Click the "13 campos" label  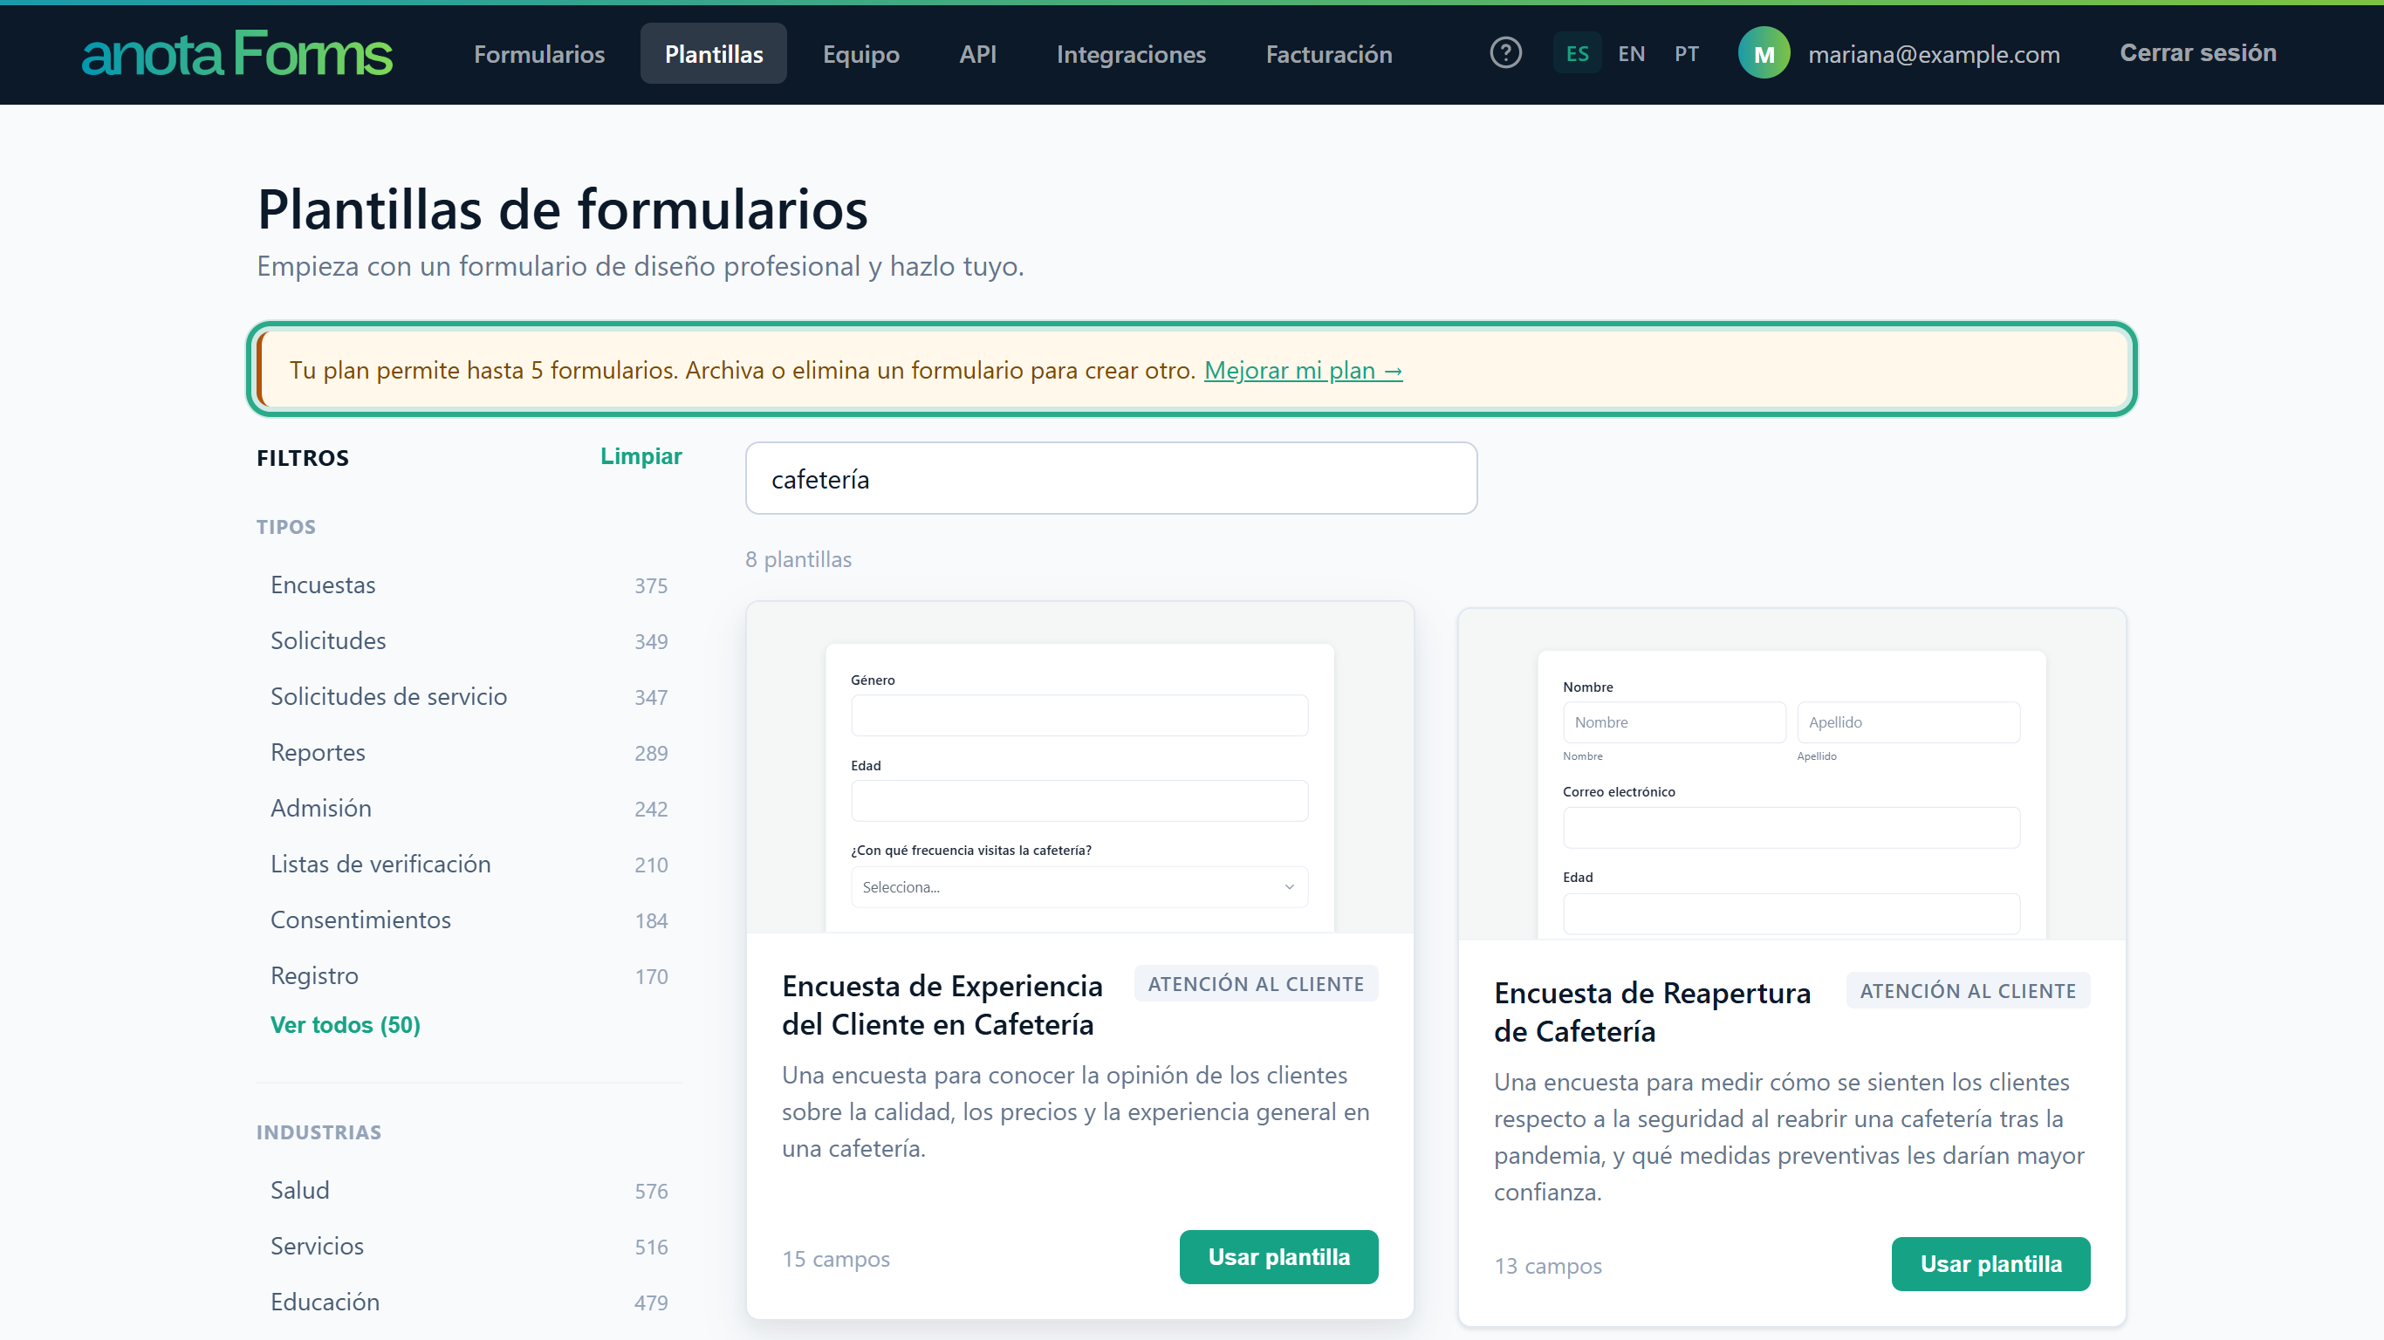(x=1547, y=1266)
